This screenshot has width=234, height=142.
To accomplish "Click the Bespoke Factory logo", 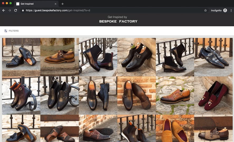I will pyautogui.click(x=118, y=21).
